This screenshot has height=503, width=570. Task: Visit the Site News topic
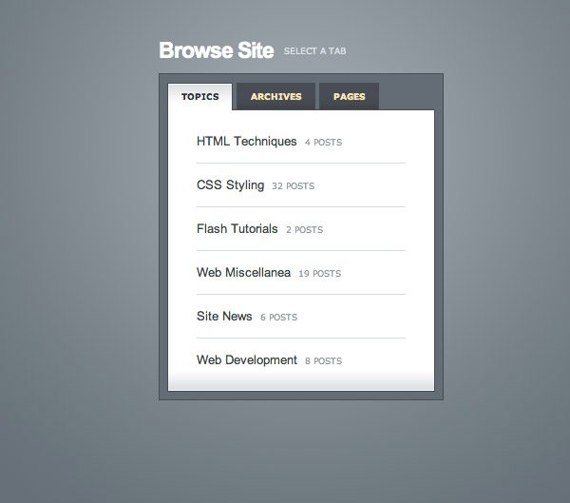coord(224,316)
